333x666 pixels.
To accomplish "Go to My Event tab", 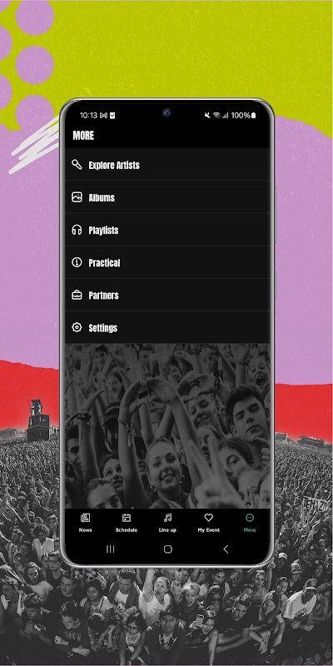I will (209, 523).
